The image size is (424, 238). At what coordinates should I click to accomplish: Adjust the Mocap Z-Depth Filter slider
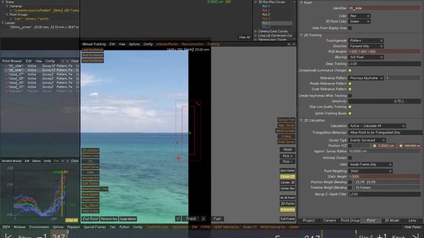pyautogui.click(x=384, y=194)
